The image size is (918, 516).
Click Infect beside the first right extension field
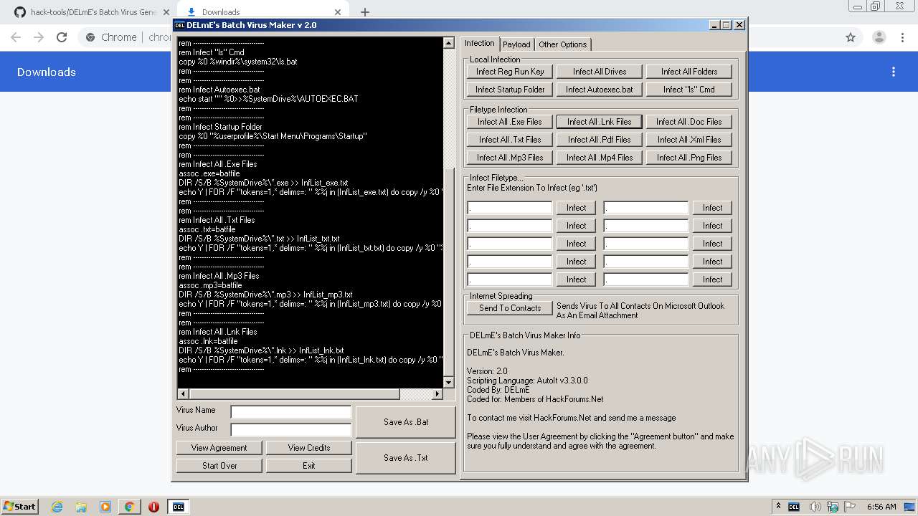coord(713,208)
